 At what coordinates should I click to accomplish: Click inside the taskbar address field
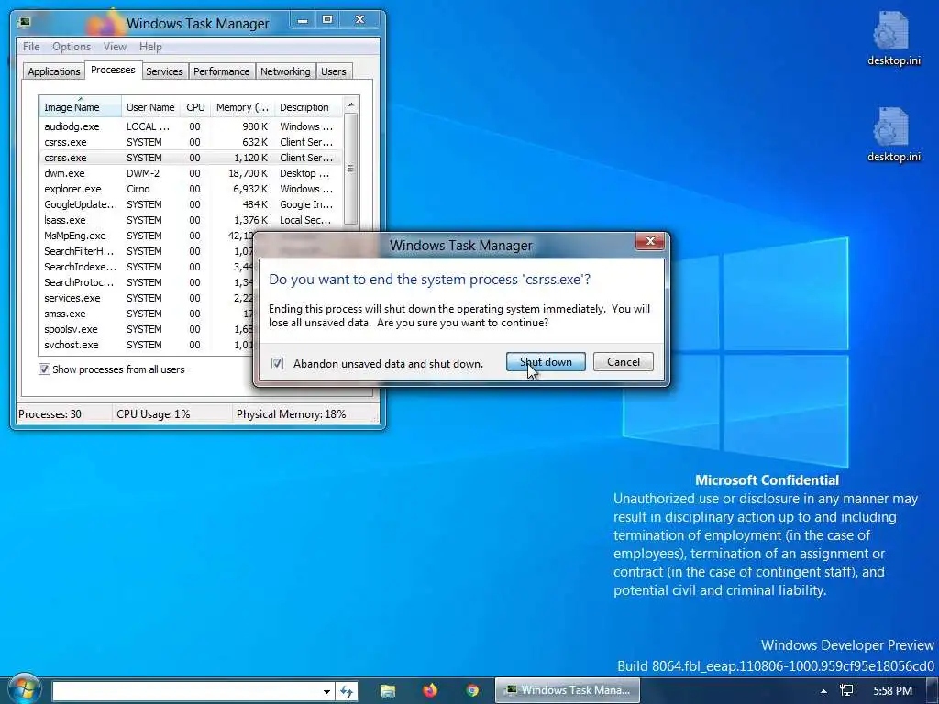click(x=187, y=691)
